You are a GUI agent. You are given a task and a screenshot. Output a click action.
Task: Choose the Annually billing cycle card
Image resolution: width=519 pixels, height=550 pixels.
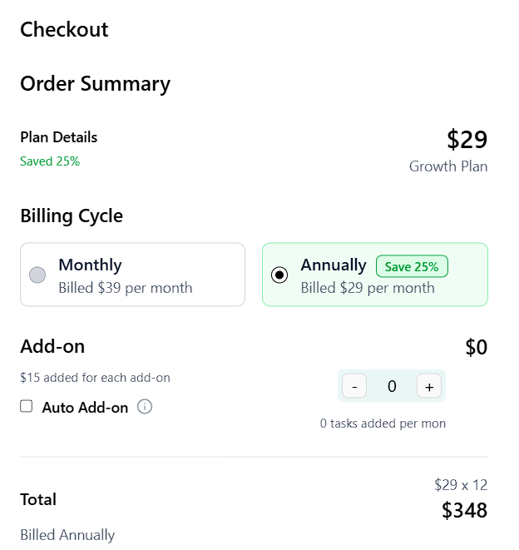pyautogui.click(x=375, y=275)
